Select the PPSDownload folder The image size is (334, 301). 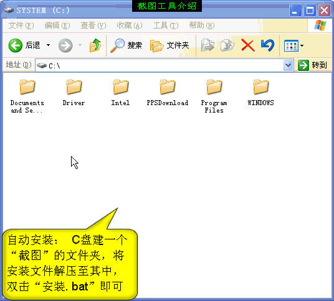tap(168, 93)
